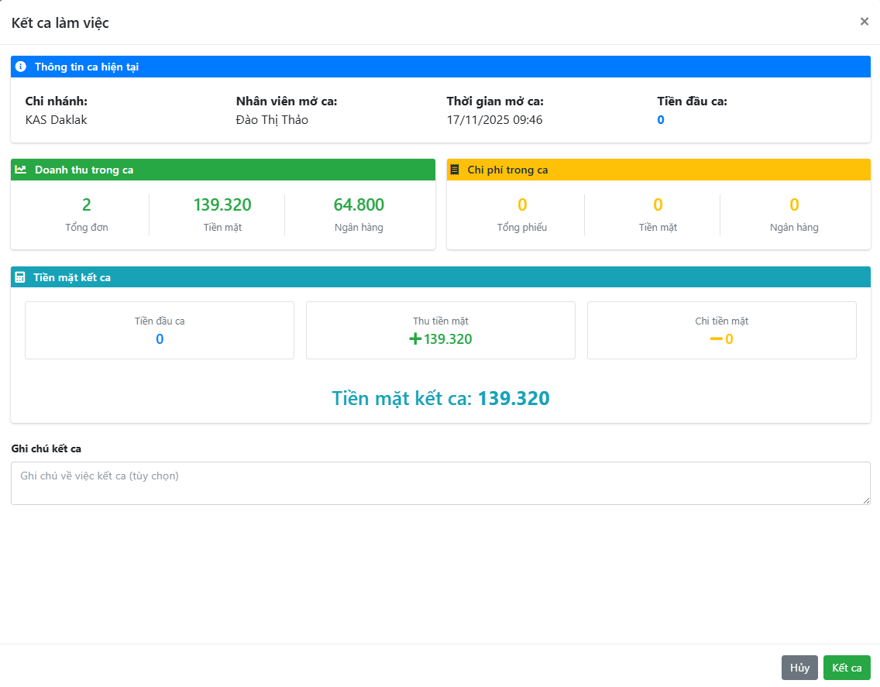Viewport: 880px width, 687px height.
Task: Click the calculator icon beside Tiền mặt kết ca
Action: tap(20, 277)
